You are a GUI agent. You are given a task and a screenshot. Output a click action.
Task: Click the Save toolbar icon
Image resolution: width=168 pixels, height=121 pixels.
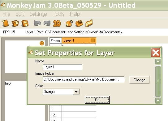point(25,23)
